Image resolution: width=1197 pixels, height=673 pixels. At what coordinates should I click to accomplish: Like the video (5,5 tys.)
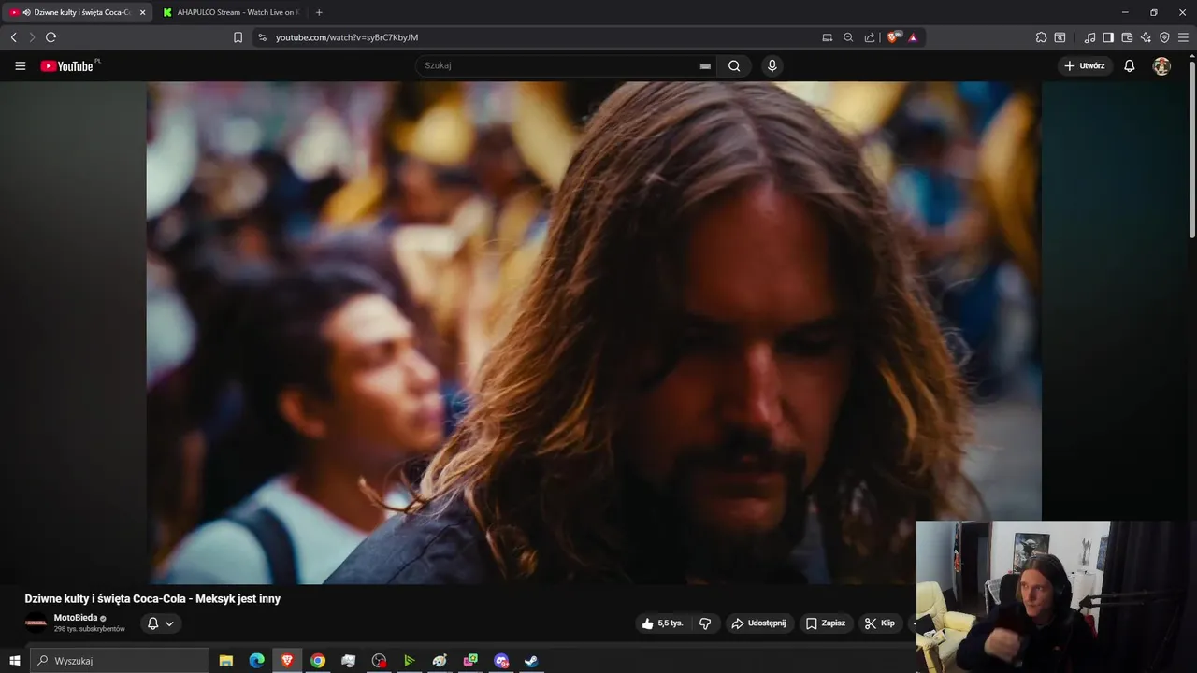(662, 623)
